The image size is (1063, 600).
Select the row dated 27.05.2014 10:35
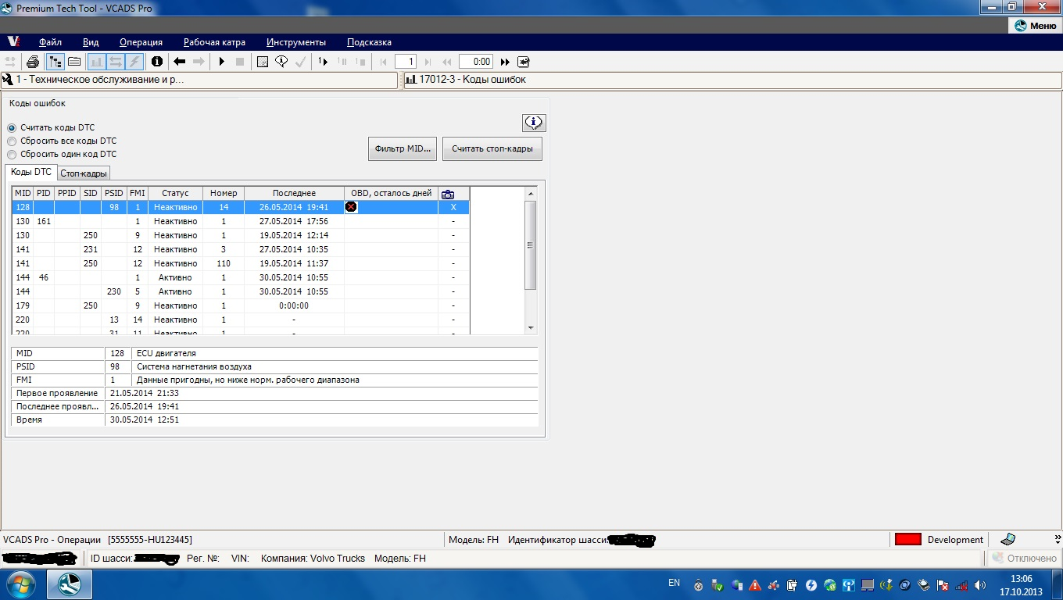[241, 249]
